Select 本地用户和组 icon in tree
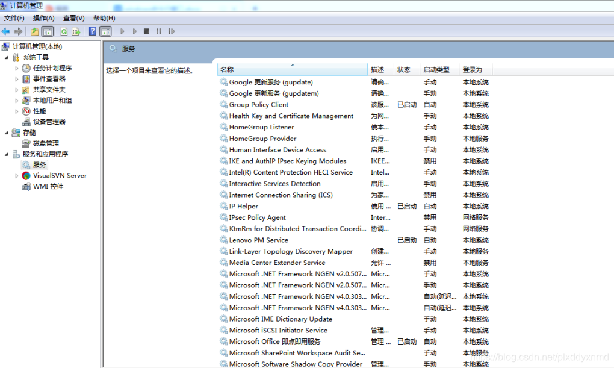 [x=26, y=101]
